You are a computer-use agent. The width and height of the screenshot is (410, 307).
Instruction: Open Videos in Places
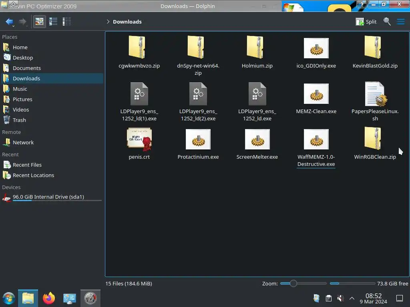coord(52,110)
